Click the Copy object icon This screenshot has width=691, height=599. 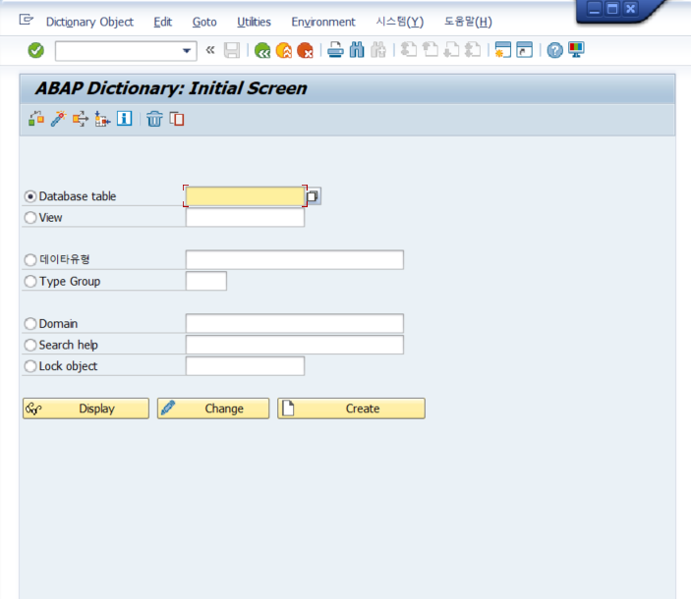pyautogui.click(x=177, y=119)
